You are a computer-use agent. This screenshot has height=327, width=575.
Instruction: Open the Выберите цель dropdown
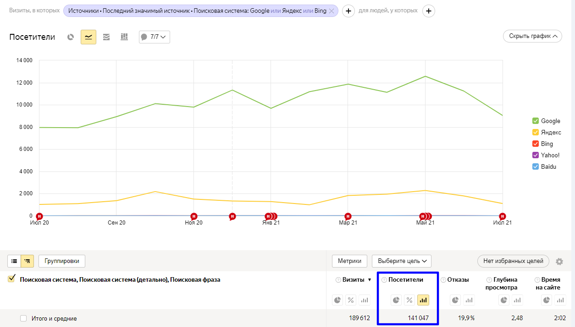(402, 261)
